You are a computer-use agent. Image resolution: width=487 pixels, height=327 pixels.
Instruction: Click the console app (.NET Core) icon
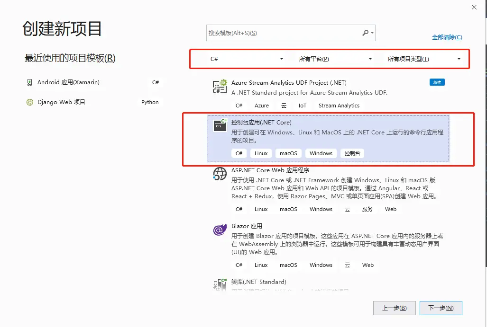tap(220, 125)
